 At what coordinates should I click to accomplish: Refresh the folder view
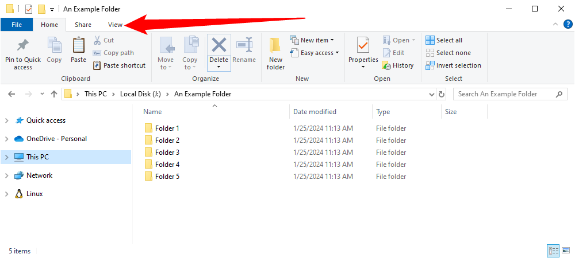[x=442, y=94]
